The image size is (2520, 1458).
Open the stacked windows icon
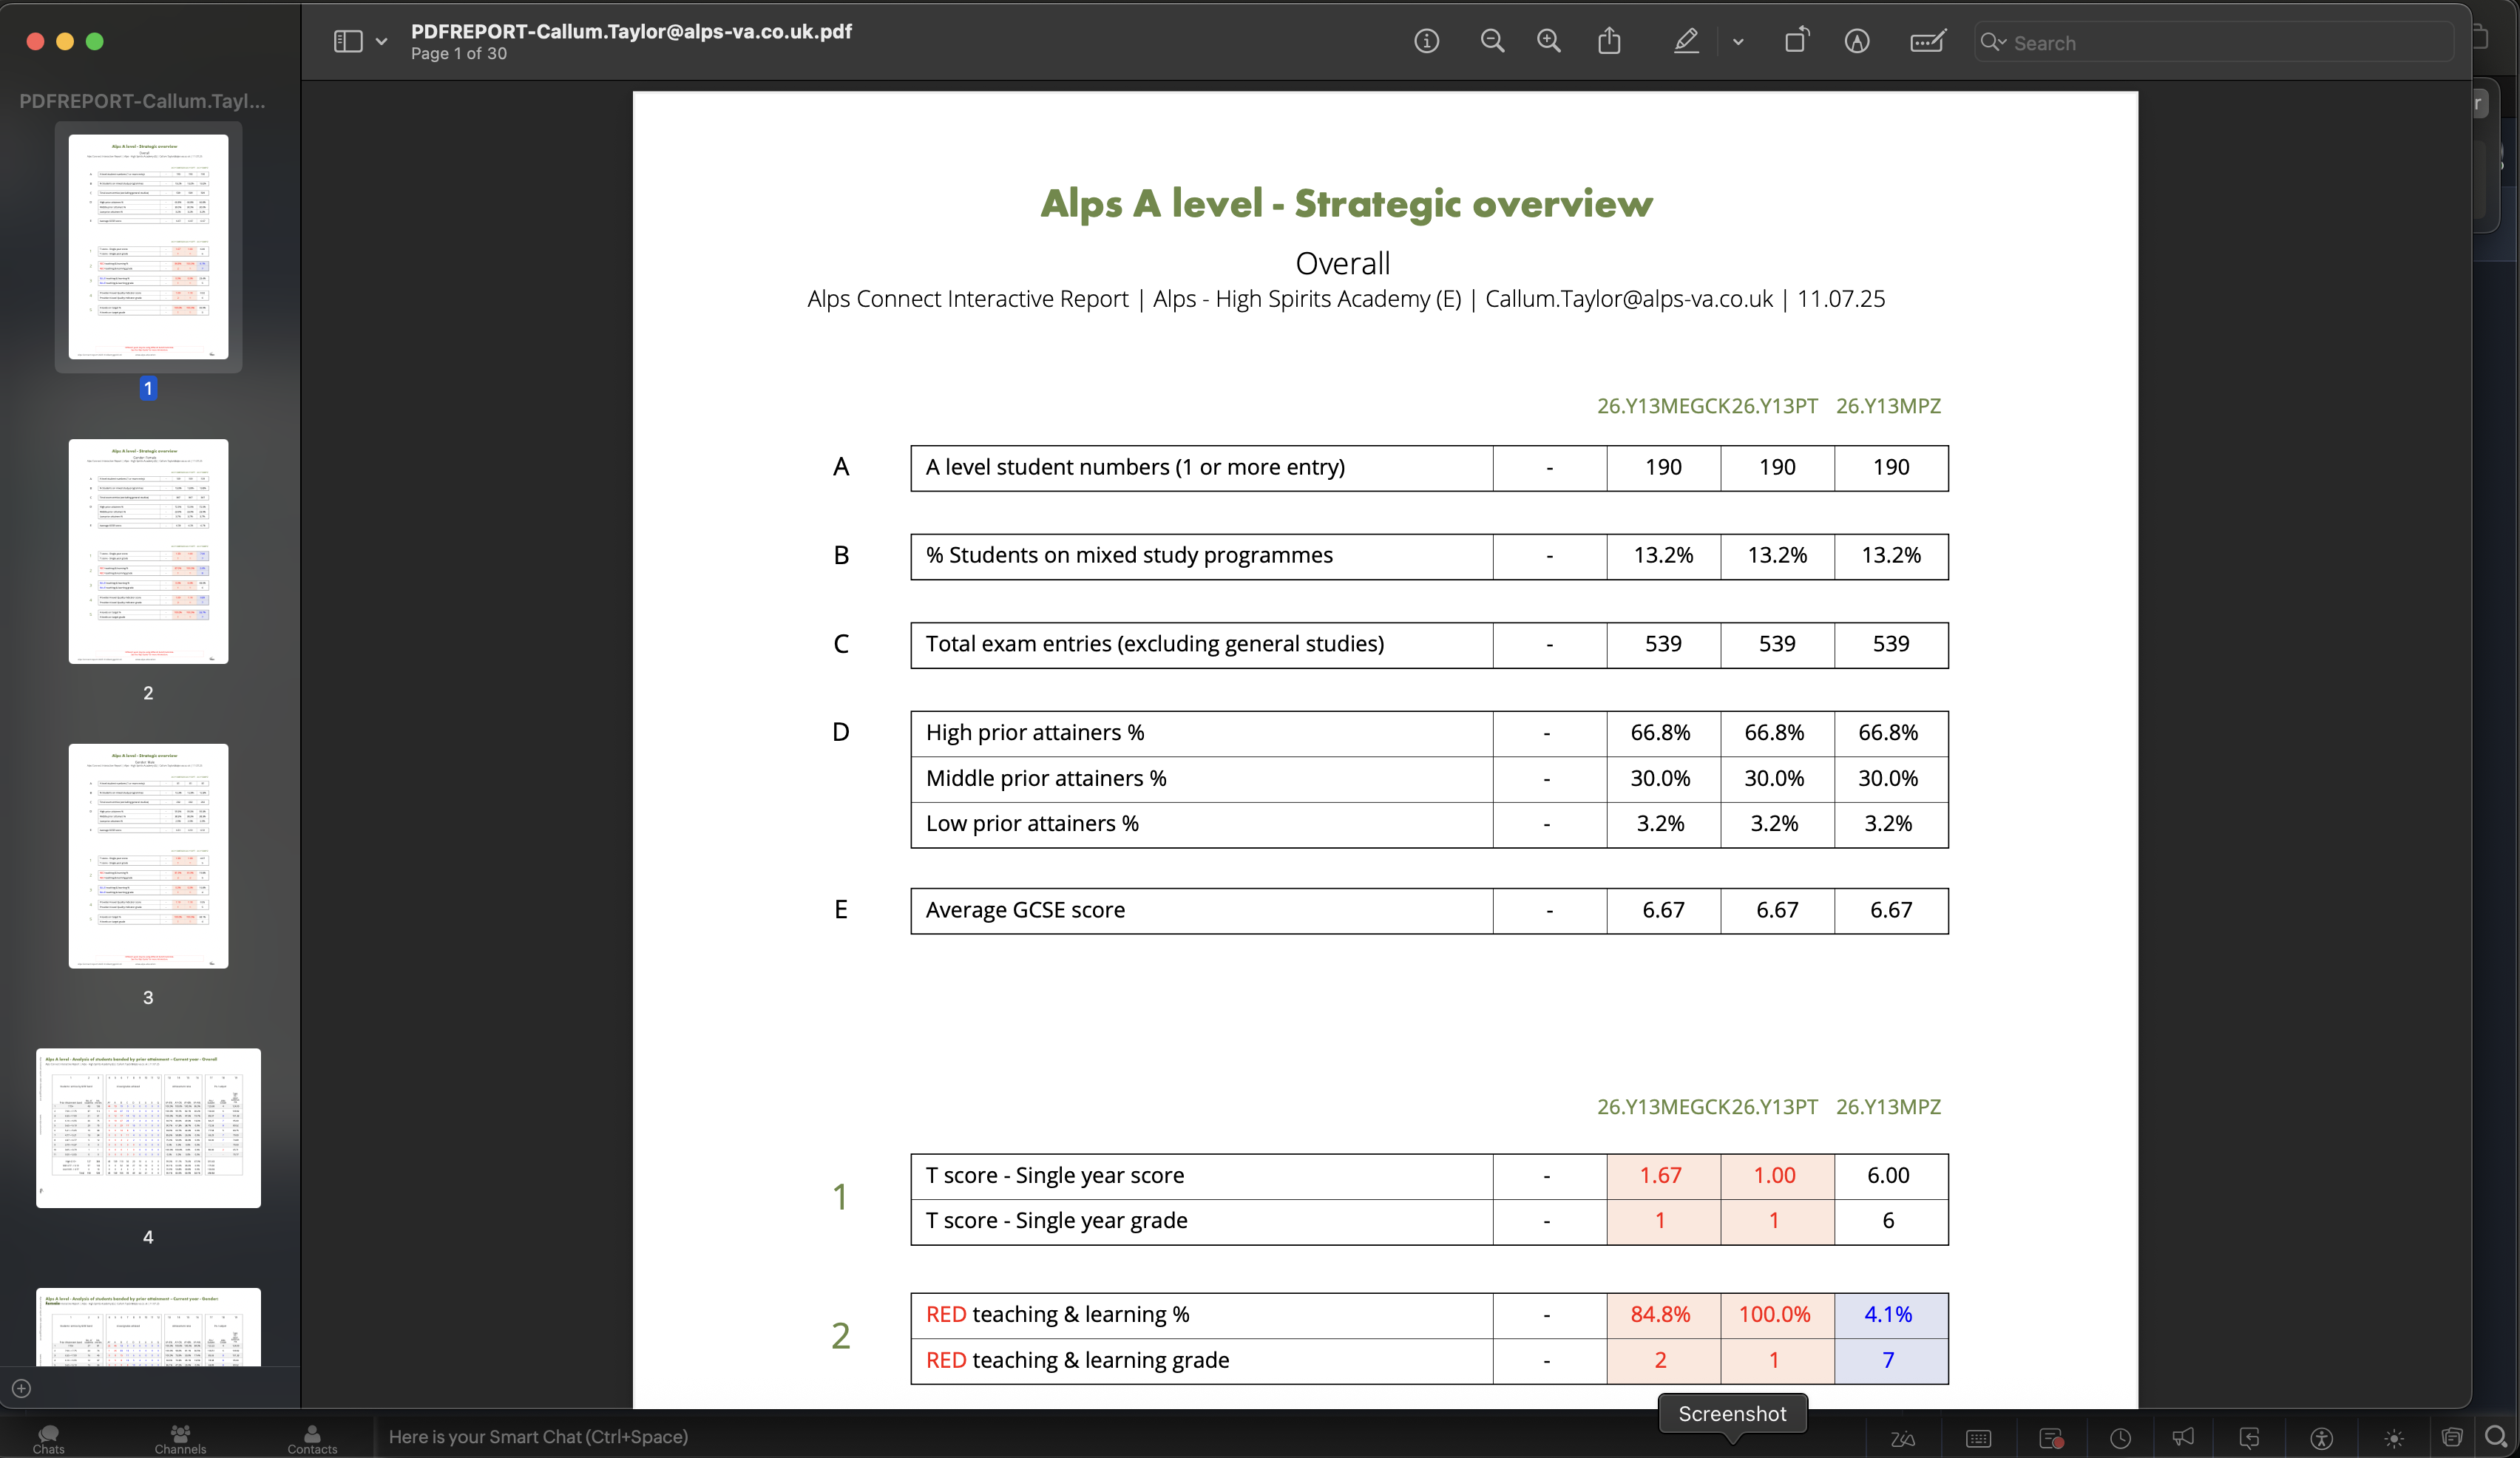click(2451, 1437)
